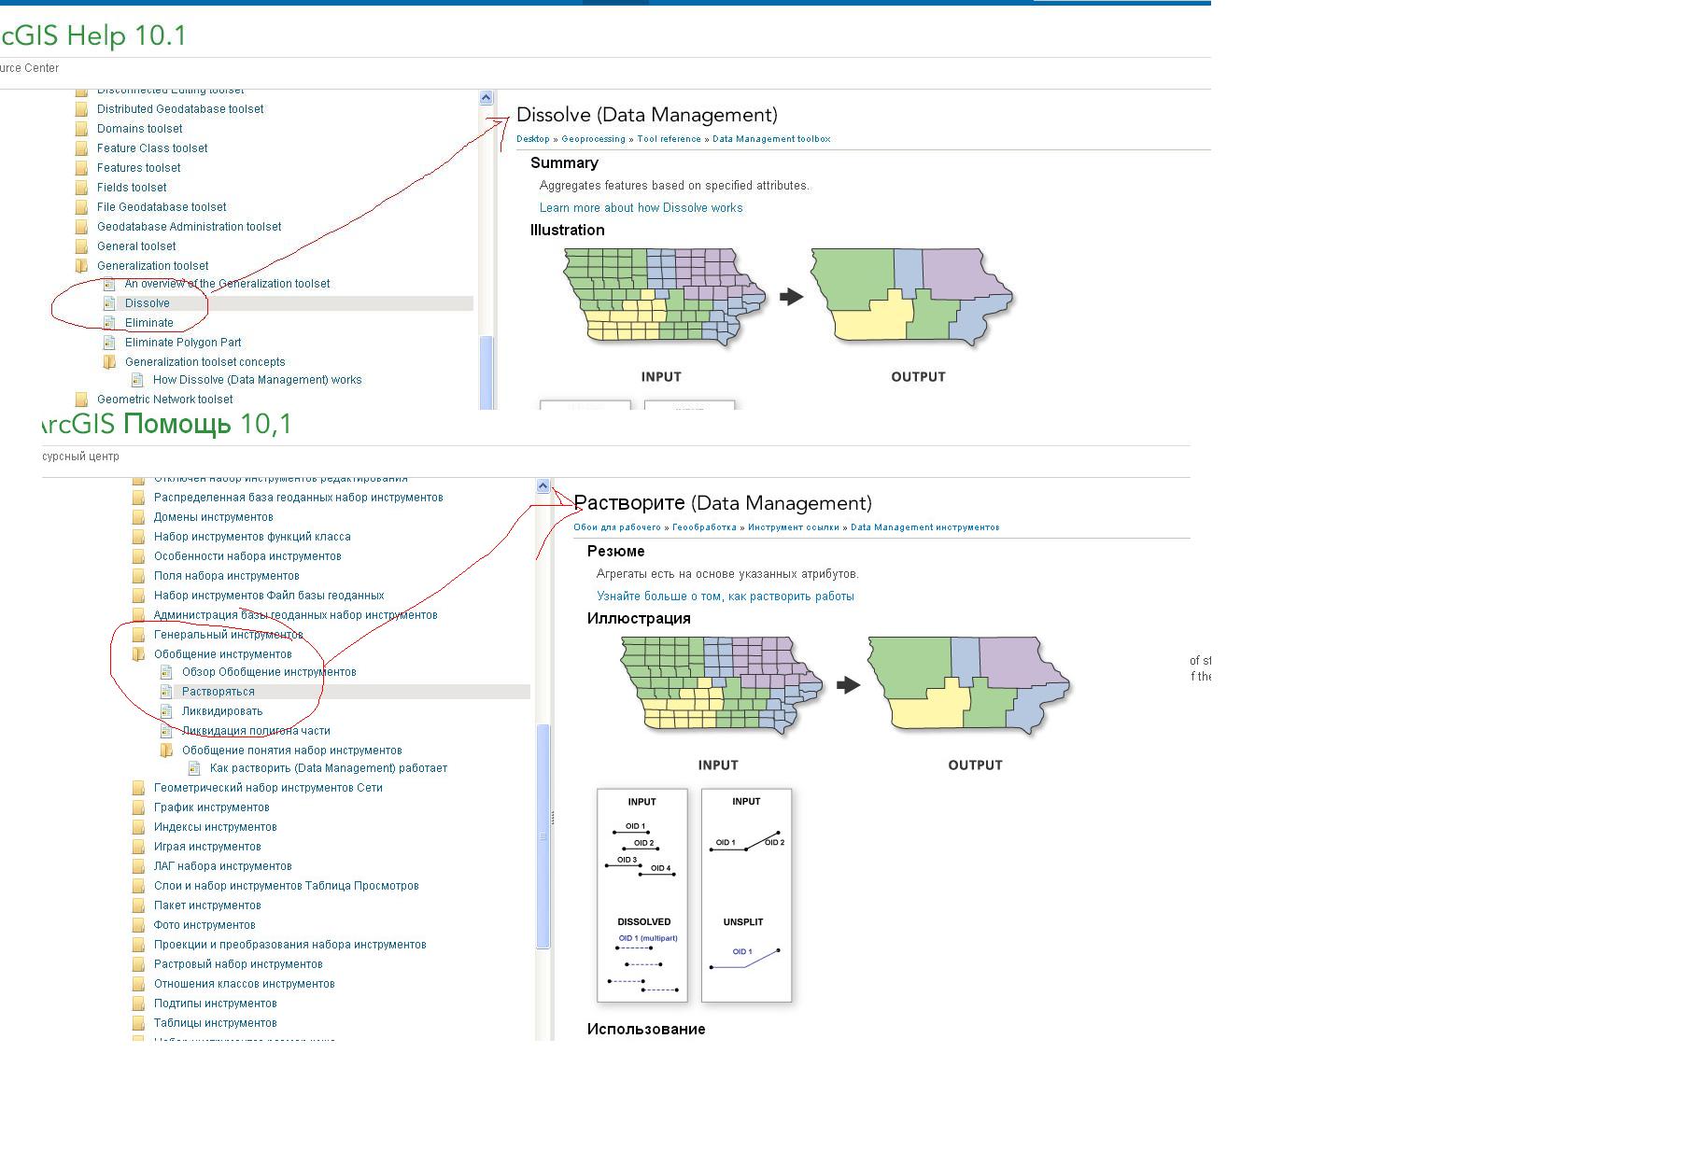The width and height of the screenshot is (1706, 1165).
Task: Collapse the Обобщение понятия набор инструментов folder
Action: coord(166,751)
